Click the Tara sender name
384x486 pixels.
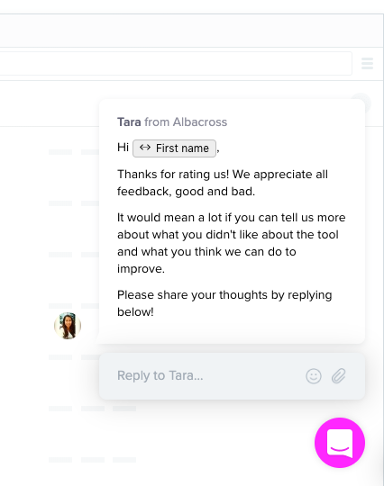(x=129, y=122)
